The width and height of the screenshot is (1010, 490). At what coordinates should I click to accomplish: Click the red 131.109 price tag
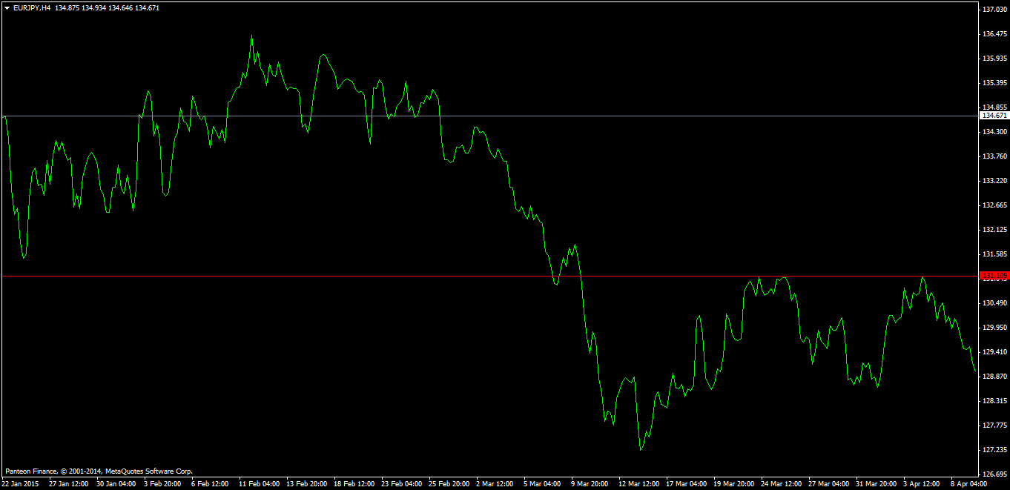994,277
